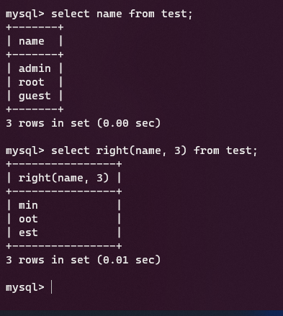
Task: Click the guest row in first table
Action: tap(35, 96)
